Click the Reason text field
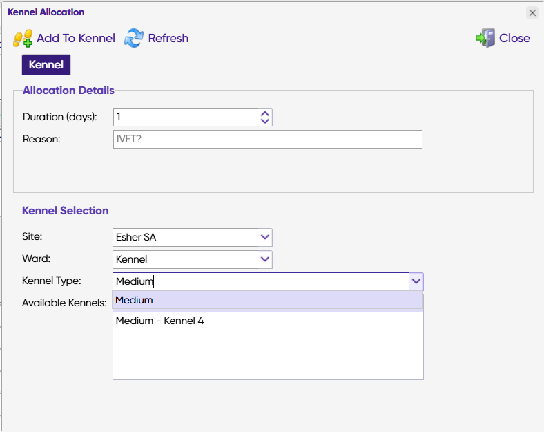The width and height of the screenshot is (544, 432). pyautogui.click(x=267, y=139)
